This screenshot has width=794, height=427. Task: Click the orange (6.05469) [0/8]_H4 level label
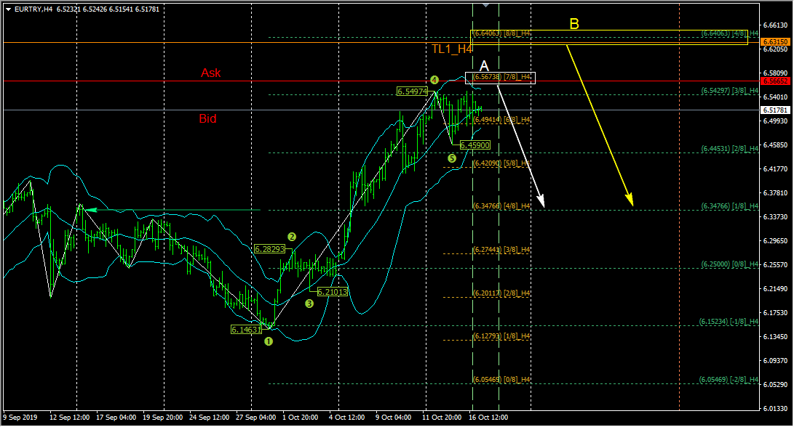[x=502, y=380]
